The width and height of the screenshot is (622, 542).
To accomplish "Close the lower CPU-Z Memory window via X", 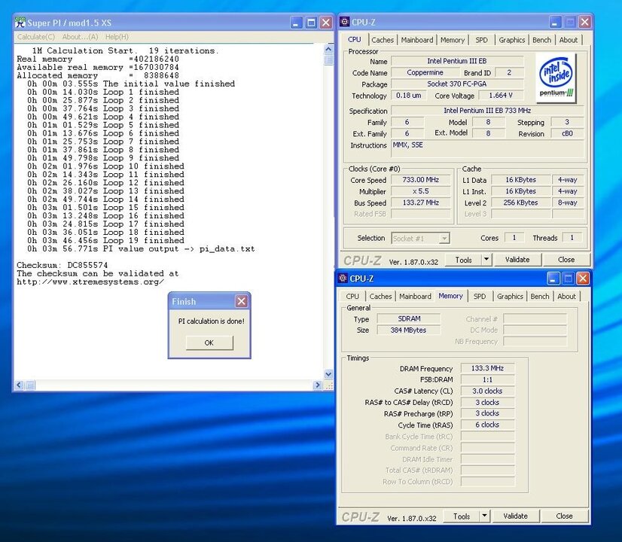I will pyautogui.click(x=582, y=279).
